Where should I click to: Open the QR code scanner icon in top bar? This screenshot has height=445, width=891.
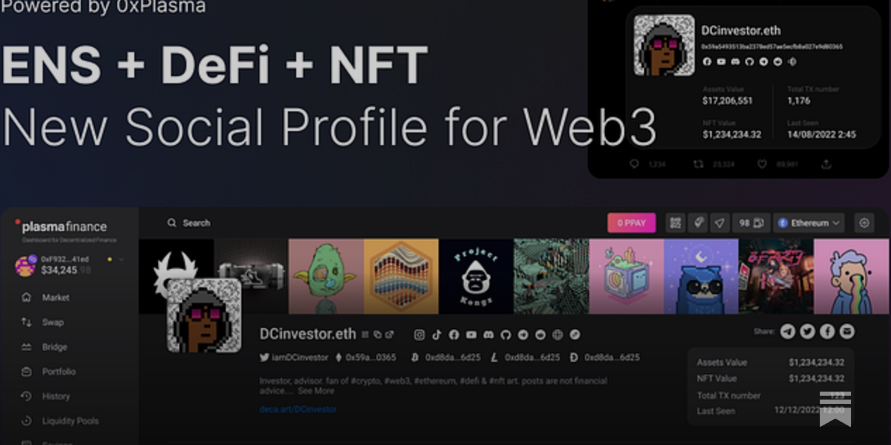click(675, 223)
